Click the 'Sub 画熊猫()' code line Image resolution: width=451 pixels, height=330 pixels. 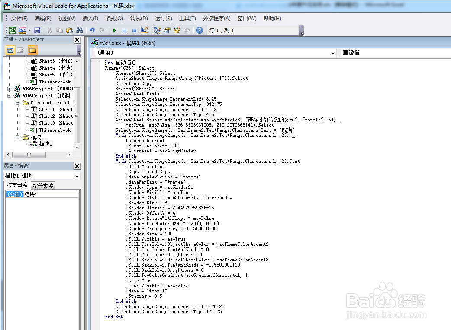[x=120, y=63]
